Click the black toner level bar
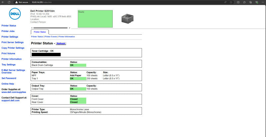 coord(46,55)
